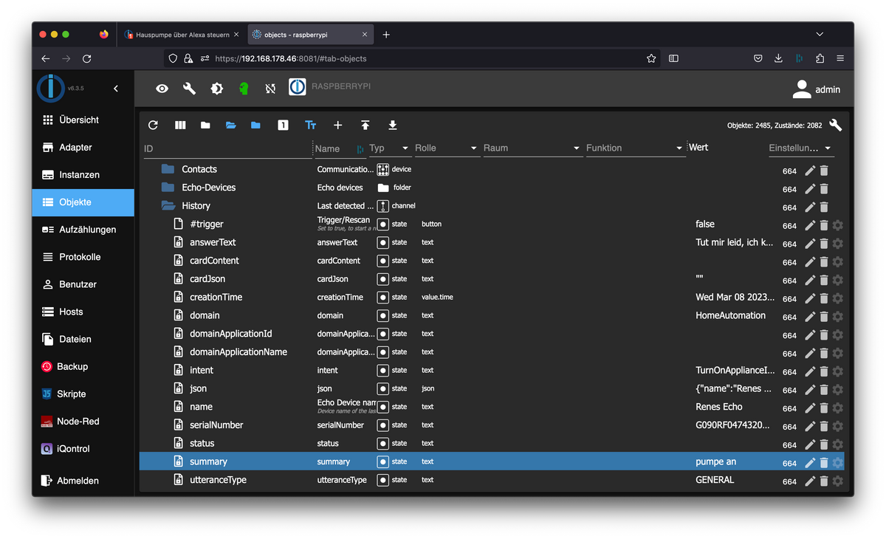The width and height of the screenshot is (886, 539).
Task: Open custom settings gear for intent row
Action: (837, 371)
